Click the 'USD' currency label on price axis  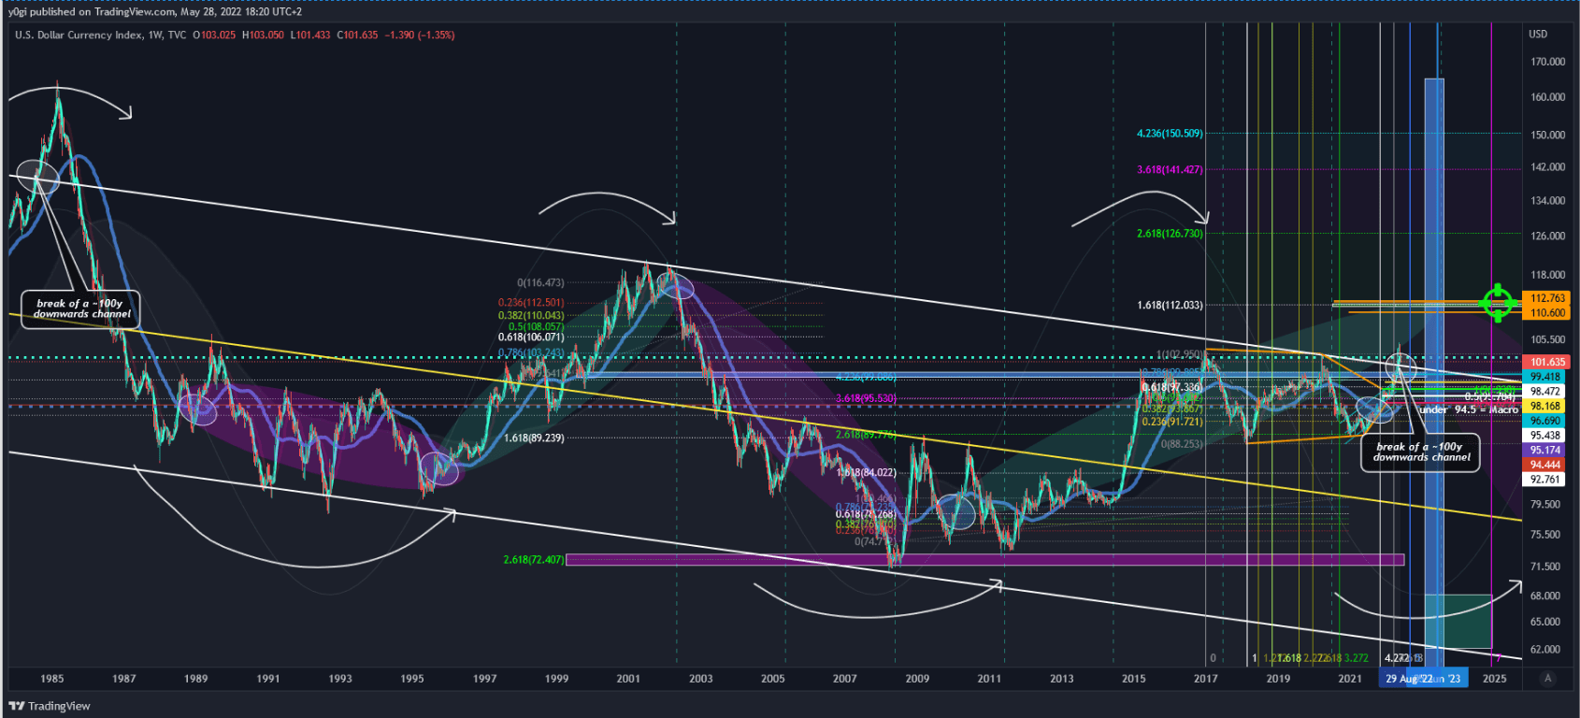coord(1538,34)
